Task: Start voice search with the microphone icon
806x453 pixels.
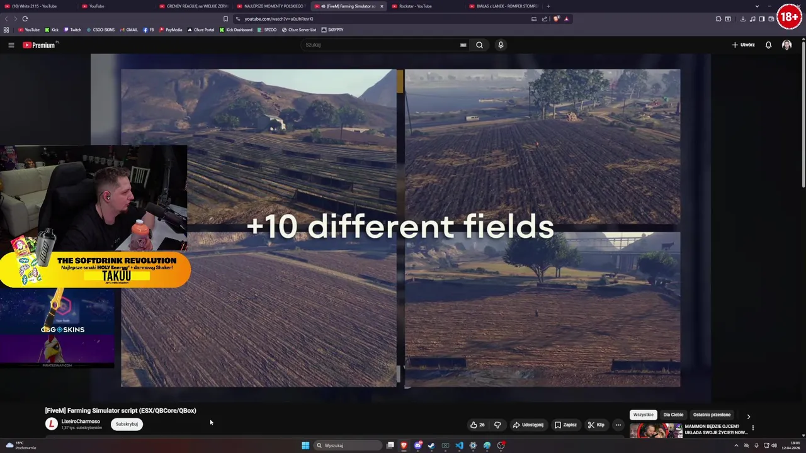Action: click(x=501, y=45)
